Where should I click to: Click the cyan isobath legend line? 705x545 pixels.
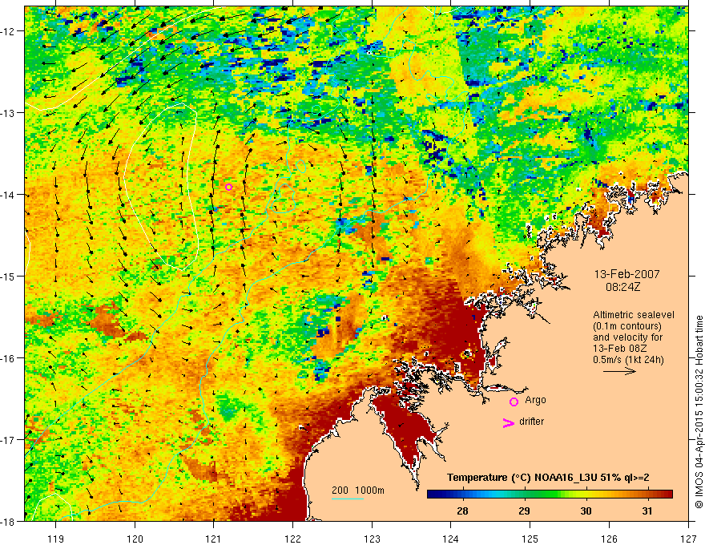click(x=348, y=499)
